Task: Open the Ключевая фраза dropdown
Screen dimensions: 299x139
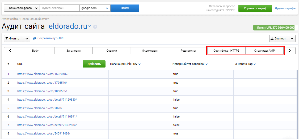Action: coord(22,8)
